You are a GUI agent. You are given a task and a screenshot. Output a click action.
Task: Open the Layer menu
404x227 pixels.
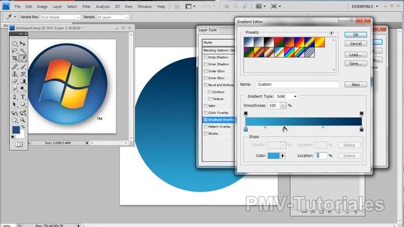tap(57, 6)
